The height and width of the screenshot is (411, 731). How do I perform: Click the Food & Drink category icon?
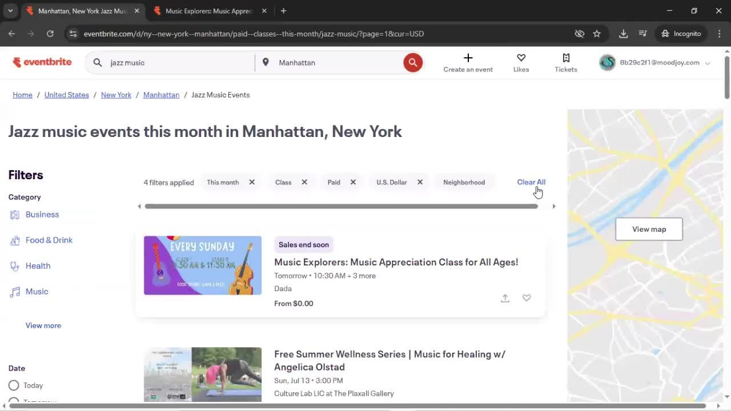pyautogui.click(x=15, y=240)
